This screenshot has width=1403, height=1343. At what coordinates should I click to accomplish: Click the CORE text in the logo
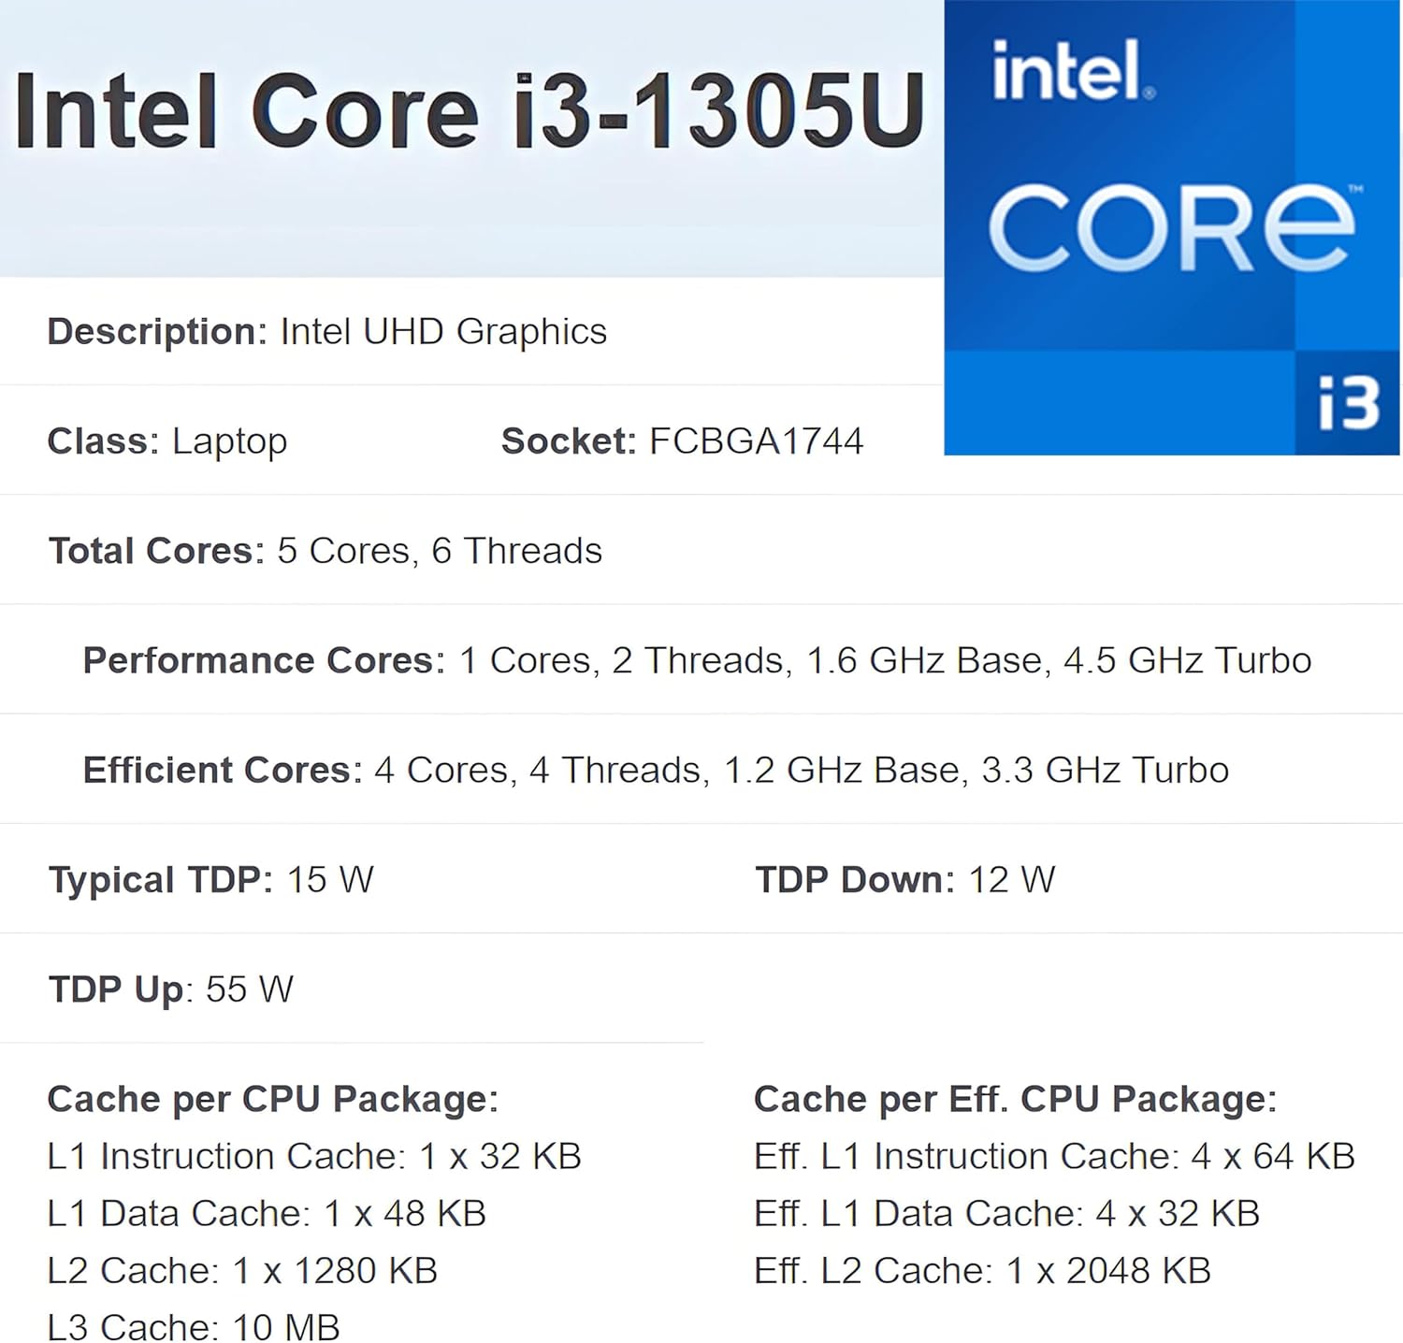1171,227
